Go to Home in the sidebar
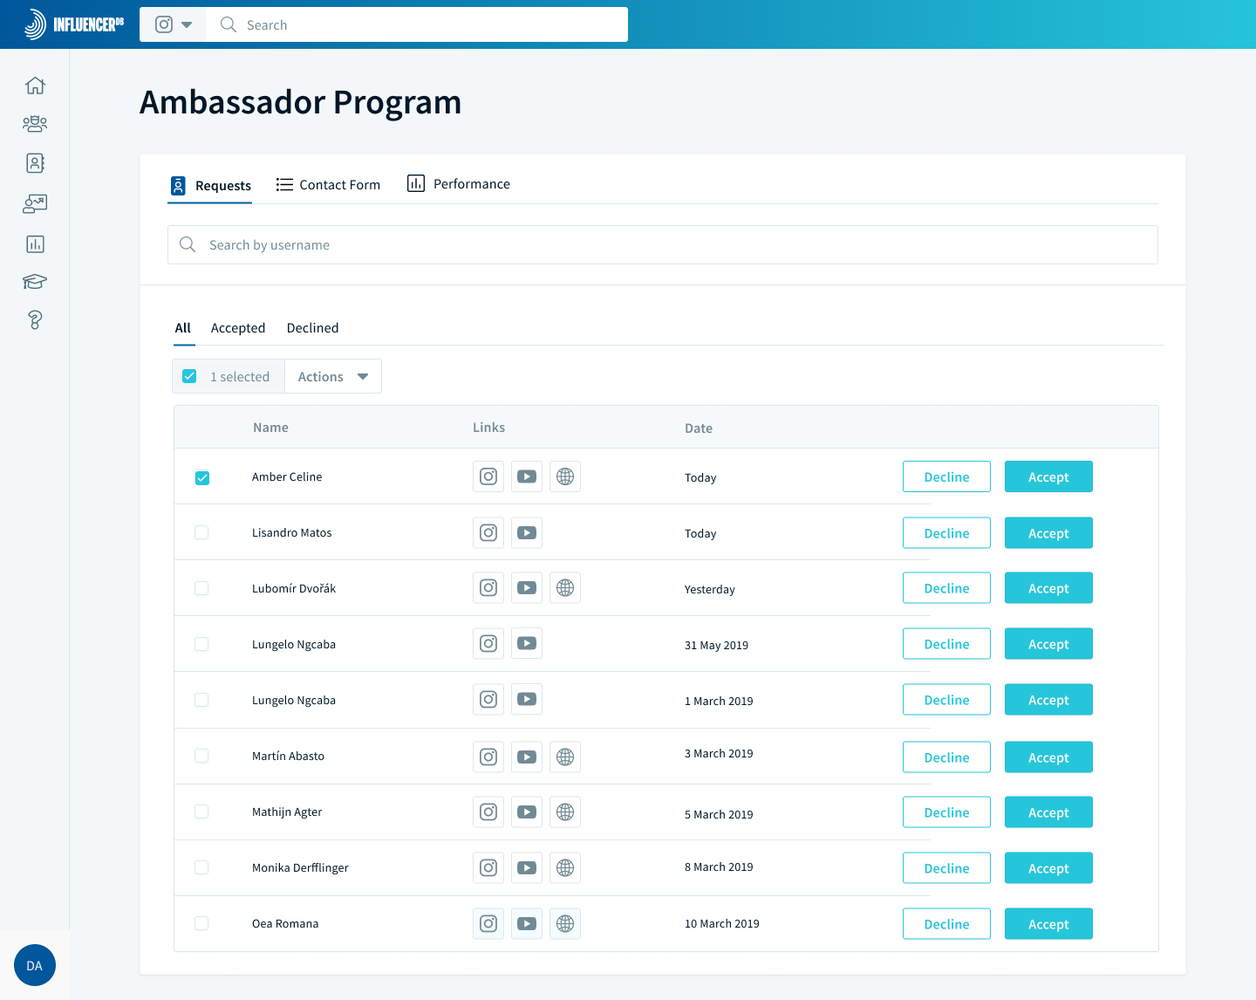Viewport: 1256px width, 1000px height. tap(35, 86)
